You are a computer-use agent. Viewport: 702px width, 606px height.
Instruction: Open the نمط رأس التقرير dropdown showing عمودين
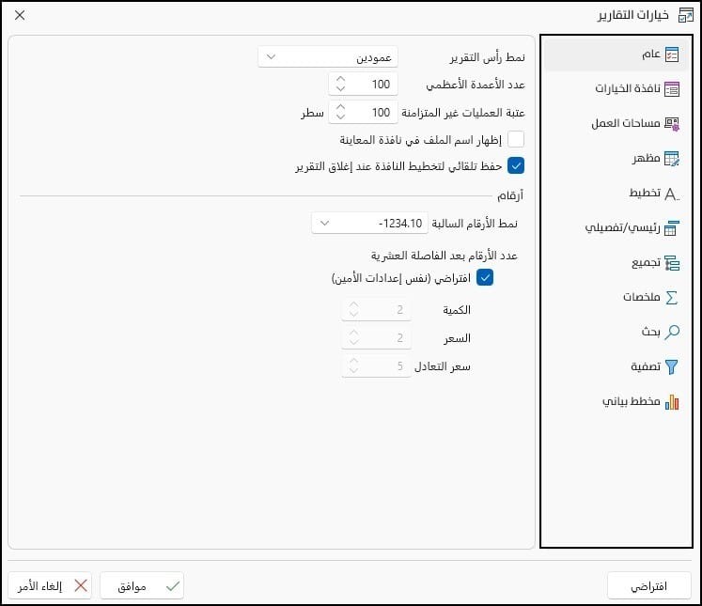[328, 57]
